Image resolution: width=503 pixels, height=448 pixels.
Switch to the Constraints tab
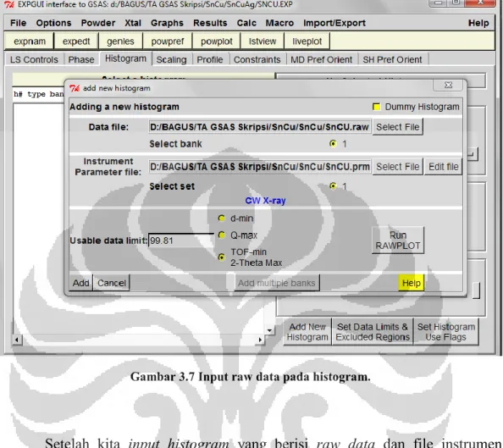tap(257, 59)
